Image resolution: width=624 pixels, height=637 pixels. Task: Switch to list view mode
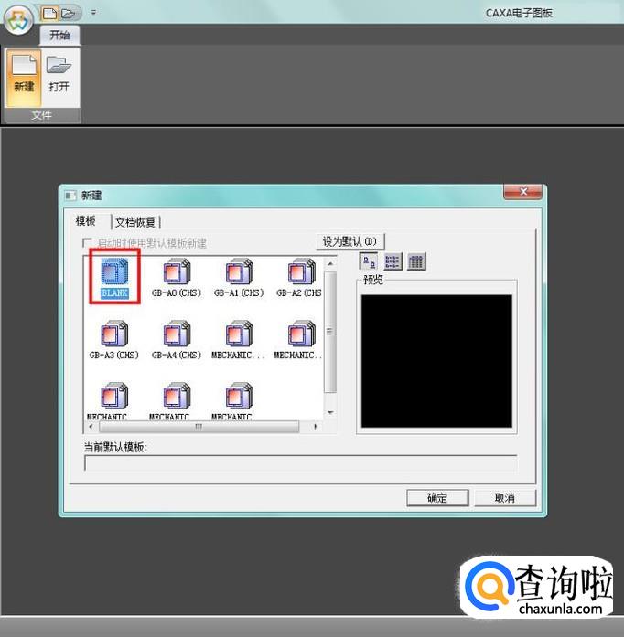pos(393,260)
